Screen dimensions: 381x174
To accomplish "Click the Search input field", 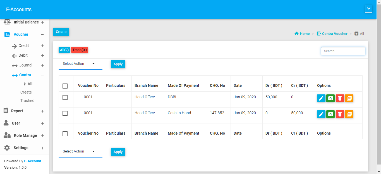I will [x=343, y=51].
